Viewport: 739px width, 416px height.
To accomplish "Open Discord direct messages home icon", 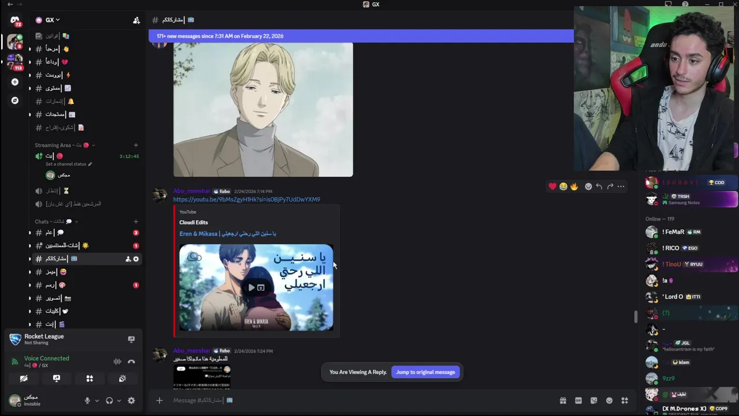I will [14, 20].
